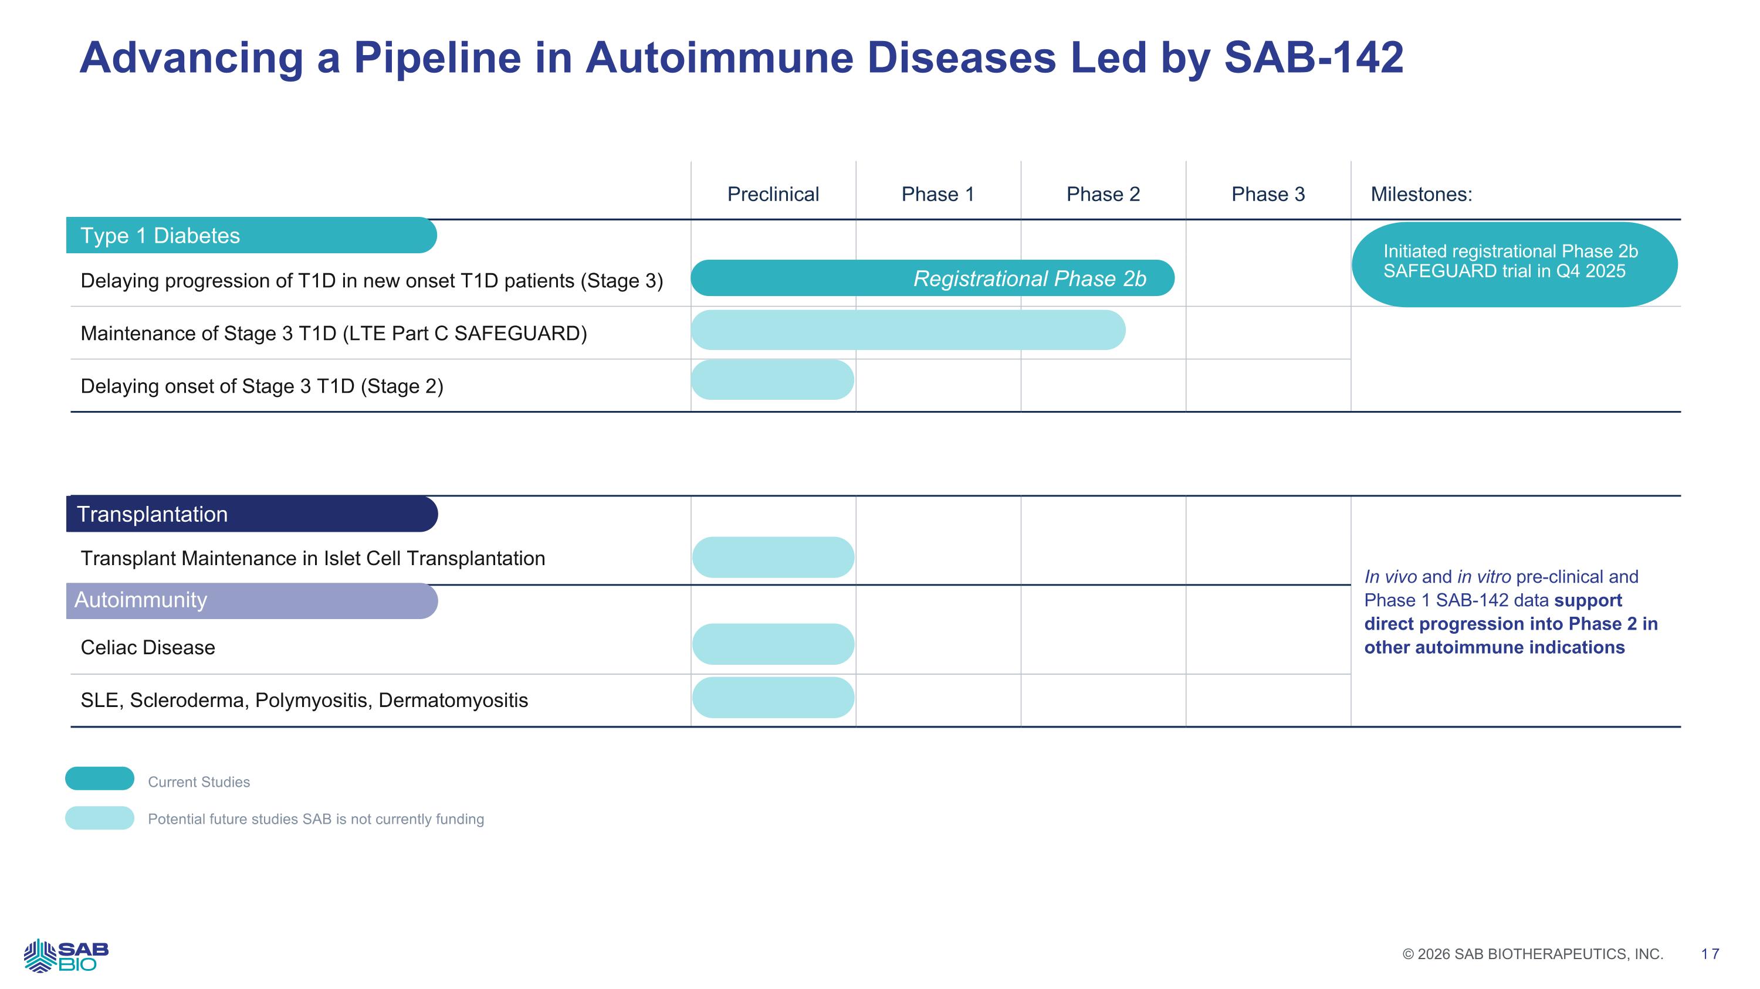Click the Stage 2 preclinical progress bar
The height and width of the screenshot is (989, 1760).
tap(772, 380)
